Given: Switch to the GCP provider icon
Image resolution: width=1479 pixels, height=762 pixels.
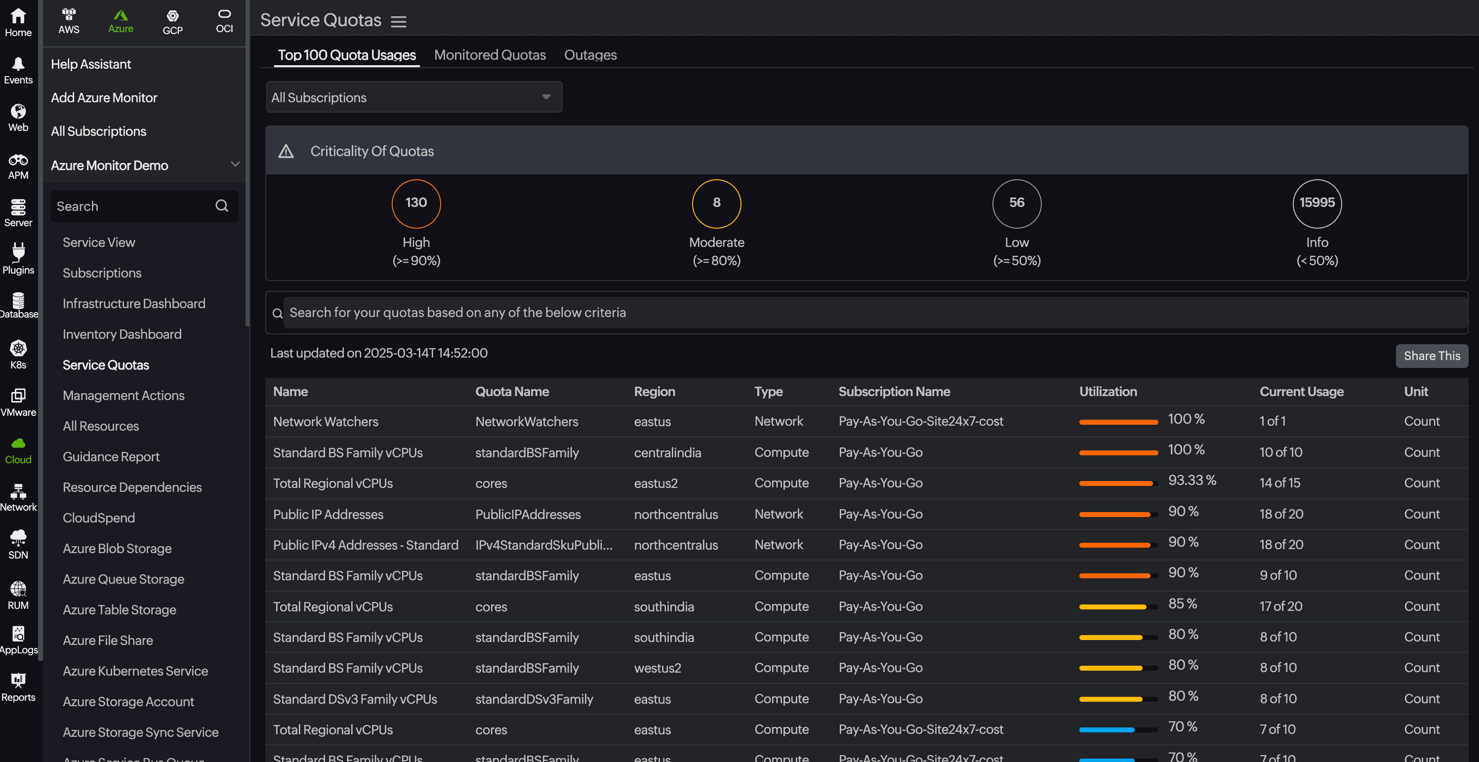Looking at the screenshot, I should click(173, 21).
